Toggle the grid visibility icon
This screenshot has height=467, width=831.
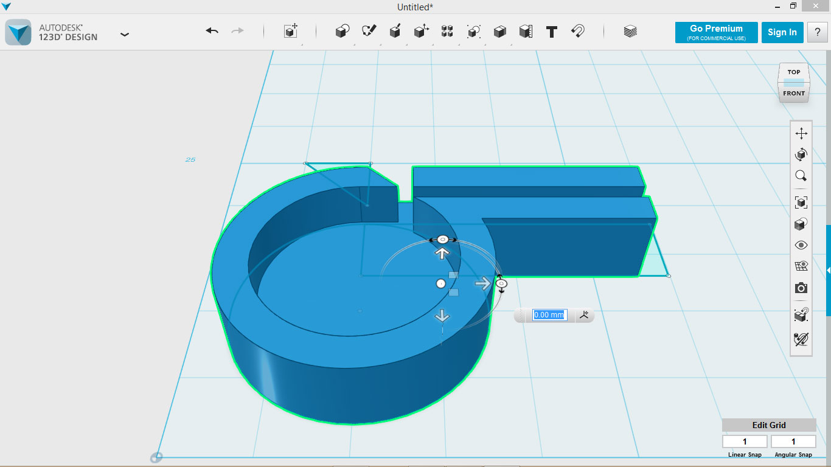(x=801, y=266)
